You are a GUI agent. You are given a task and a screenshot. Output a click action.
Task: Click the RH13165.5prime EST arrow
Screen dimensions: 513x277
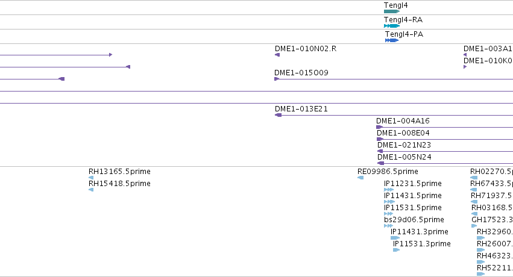point(91,178)
